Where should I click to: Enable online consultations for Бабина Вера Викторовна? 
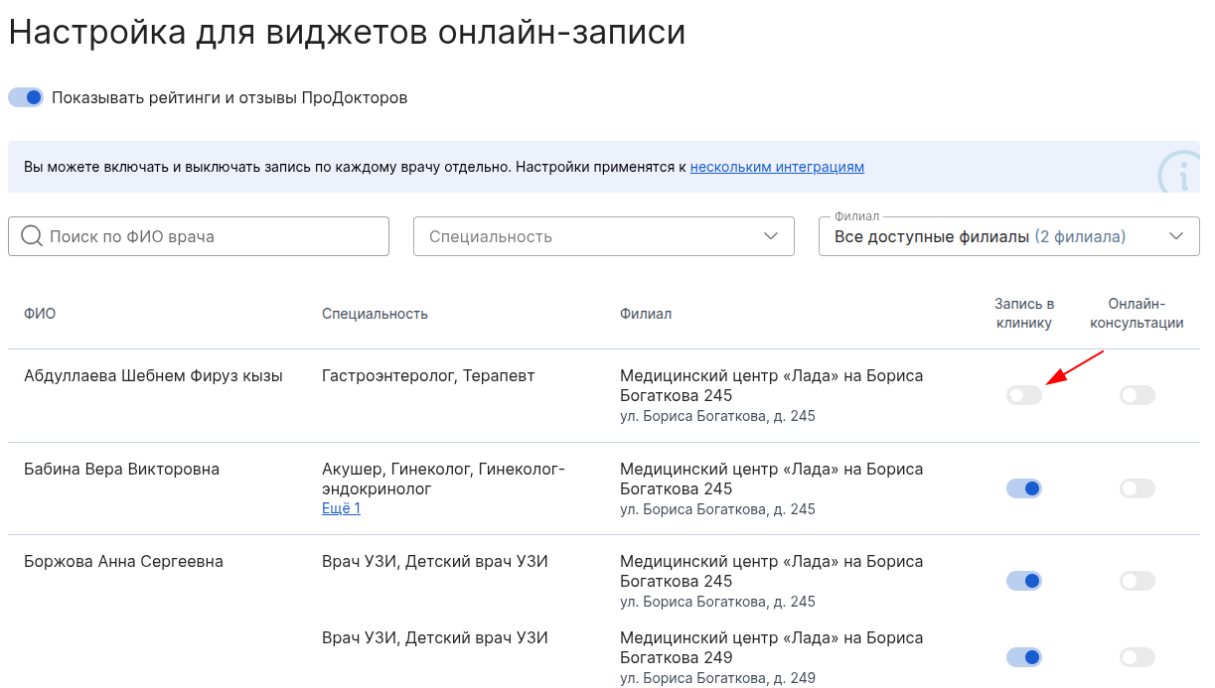[x=1138, y=488]
